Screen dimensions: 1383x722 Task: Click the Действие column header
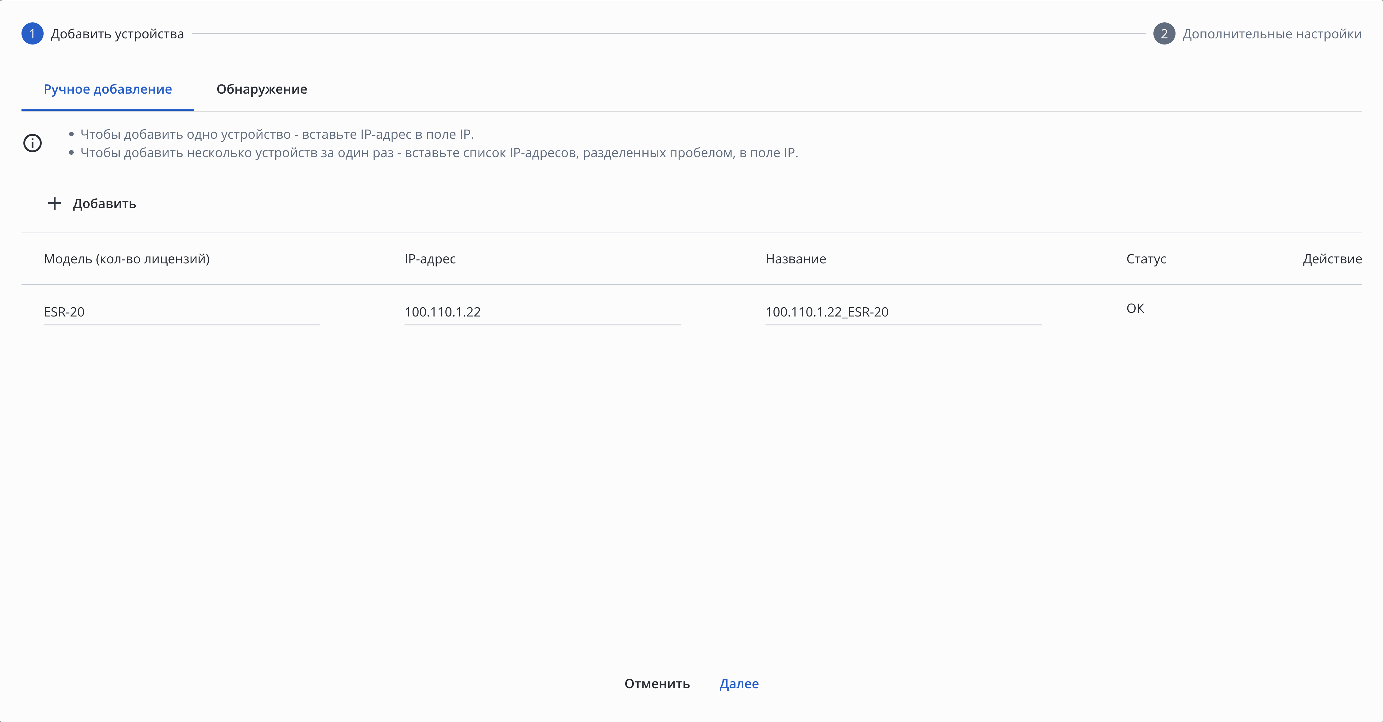coord(1331,259)
